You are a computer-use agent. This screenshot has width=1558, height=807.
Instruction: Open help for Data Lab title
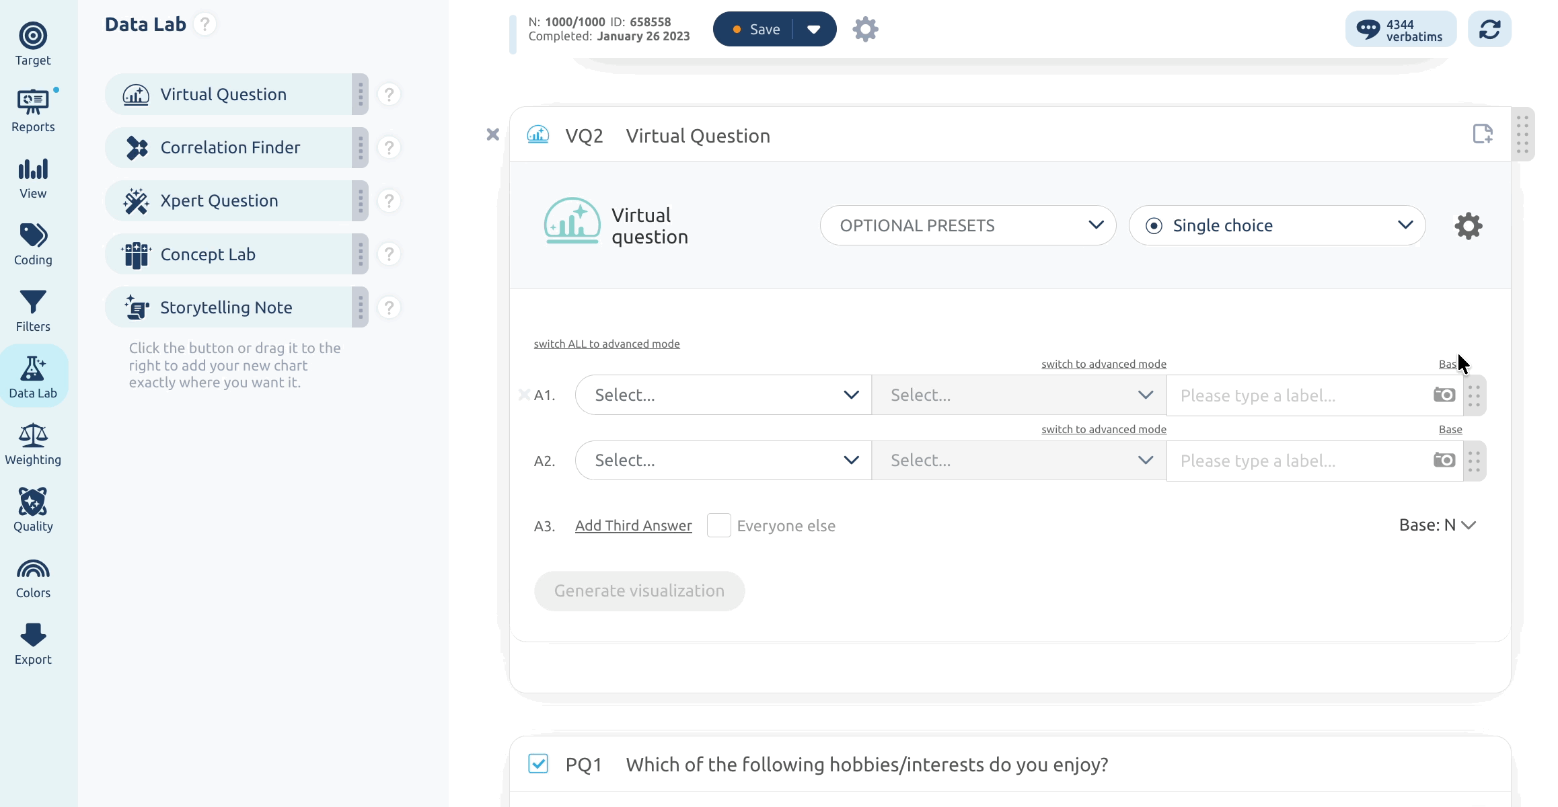205,24
